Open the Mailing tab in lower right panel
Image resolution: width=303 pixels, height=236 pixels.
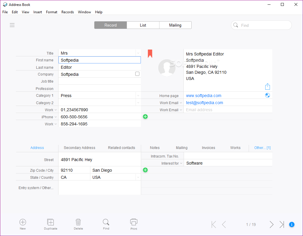point(182,147)
